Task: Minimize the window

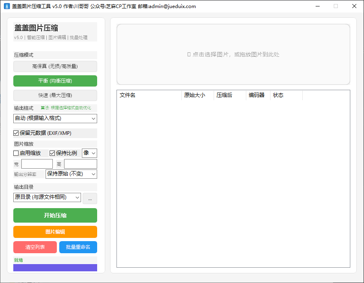Action: click(318, 6)
